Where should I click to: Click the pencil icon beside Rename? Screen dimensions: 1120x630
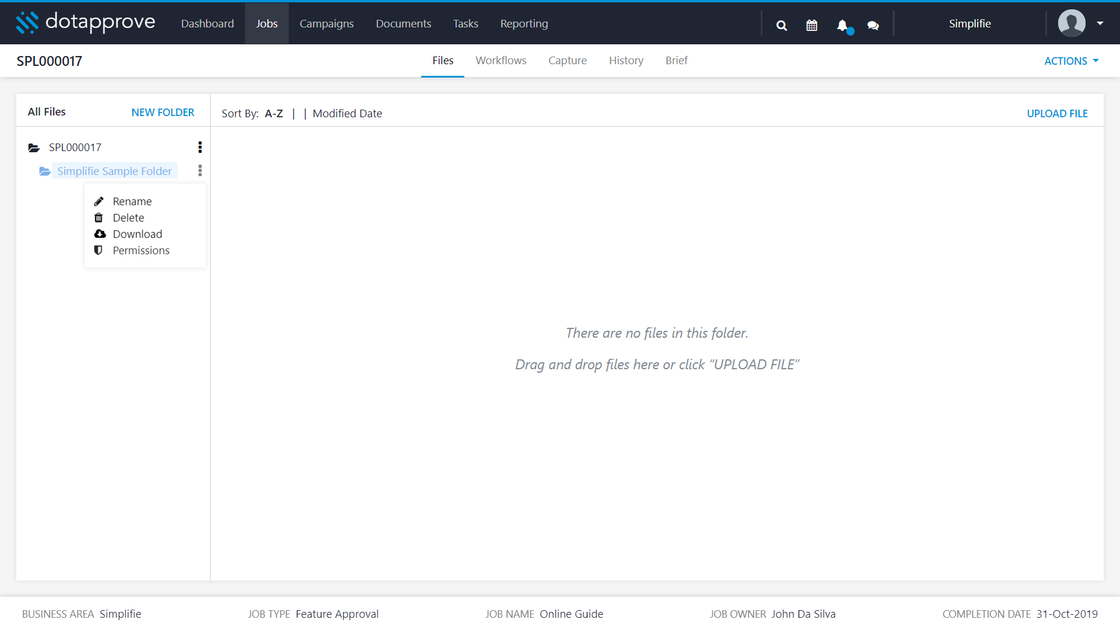point(99,201)
